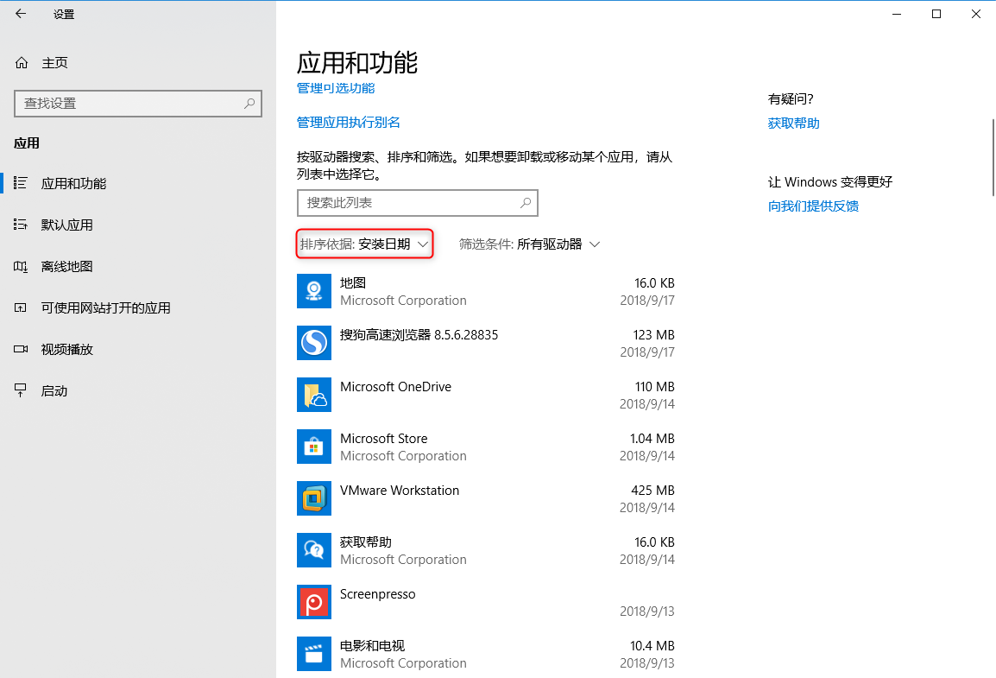This screenshot has height=678, width=996.
Task: Focus the 查找设置 search field
Action: pyautogui.click(x=138, y=103)
